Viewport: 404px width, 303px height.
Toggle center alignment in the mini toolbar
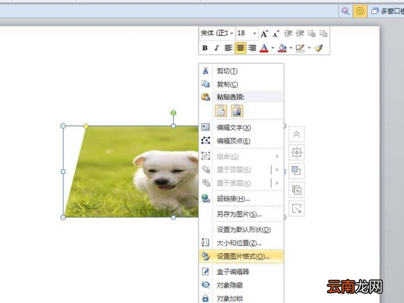tap(240, 48)
